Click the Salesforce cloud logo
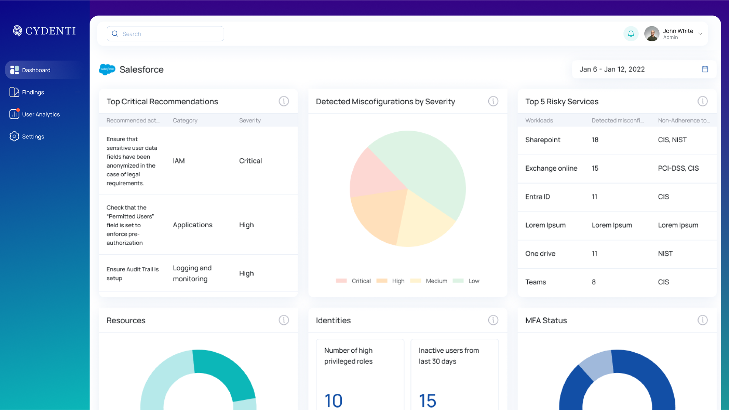Viewport: 729px width, 410px height. point(107,69)
